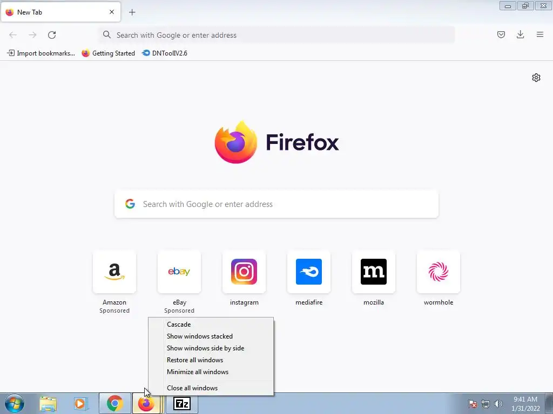
Task: Close the New Tab tab
Action: [x=112, y=12]
